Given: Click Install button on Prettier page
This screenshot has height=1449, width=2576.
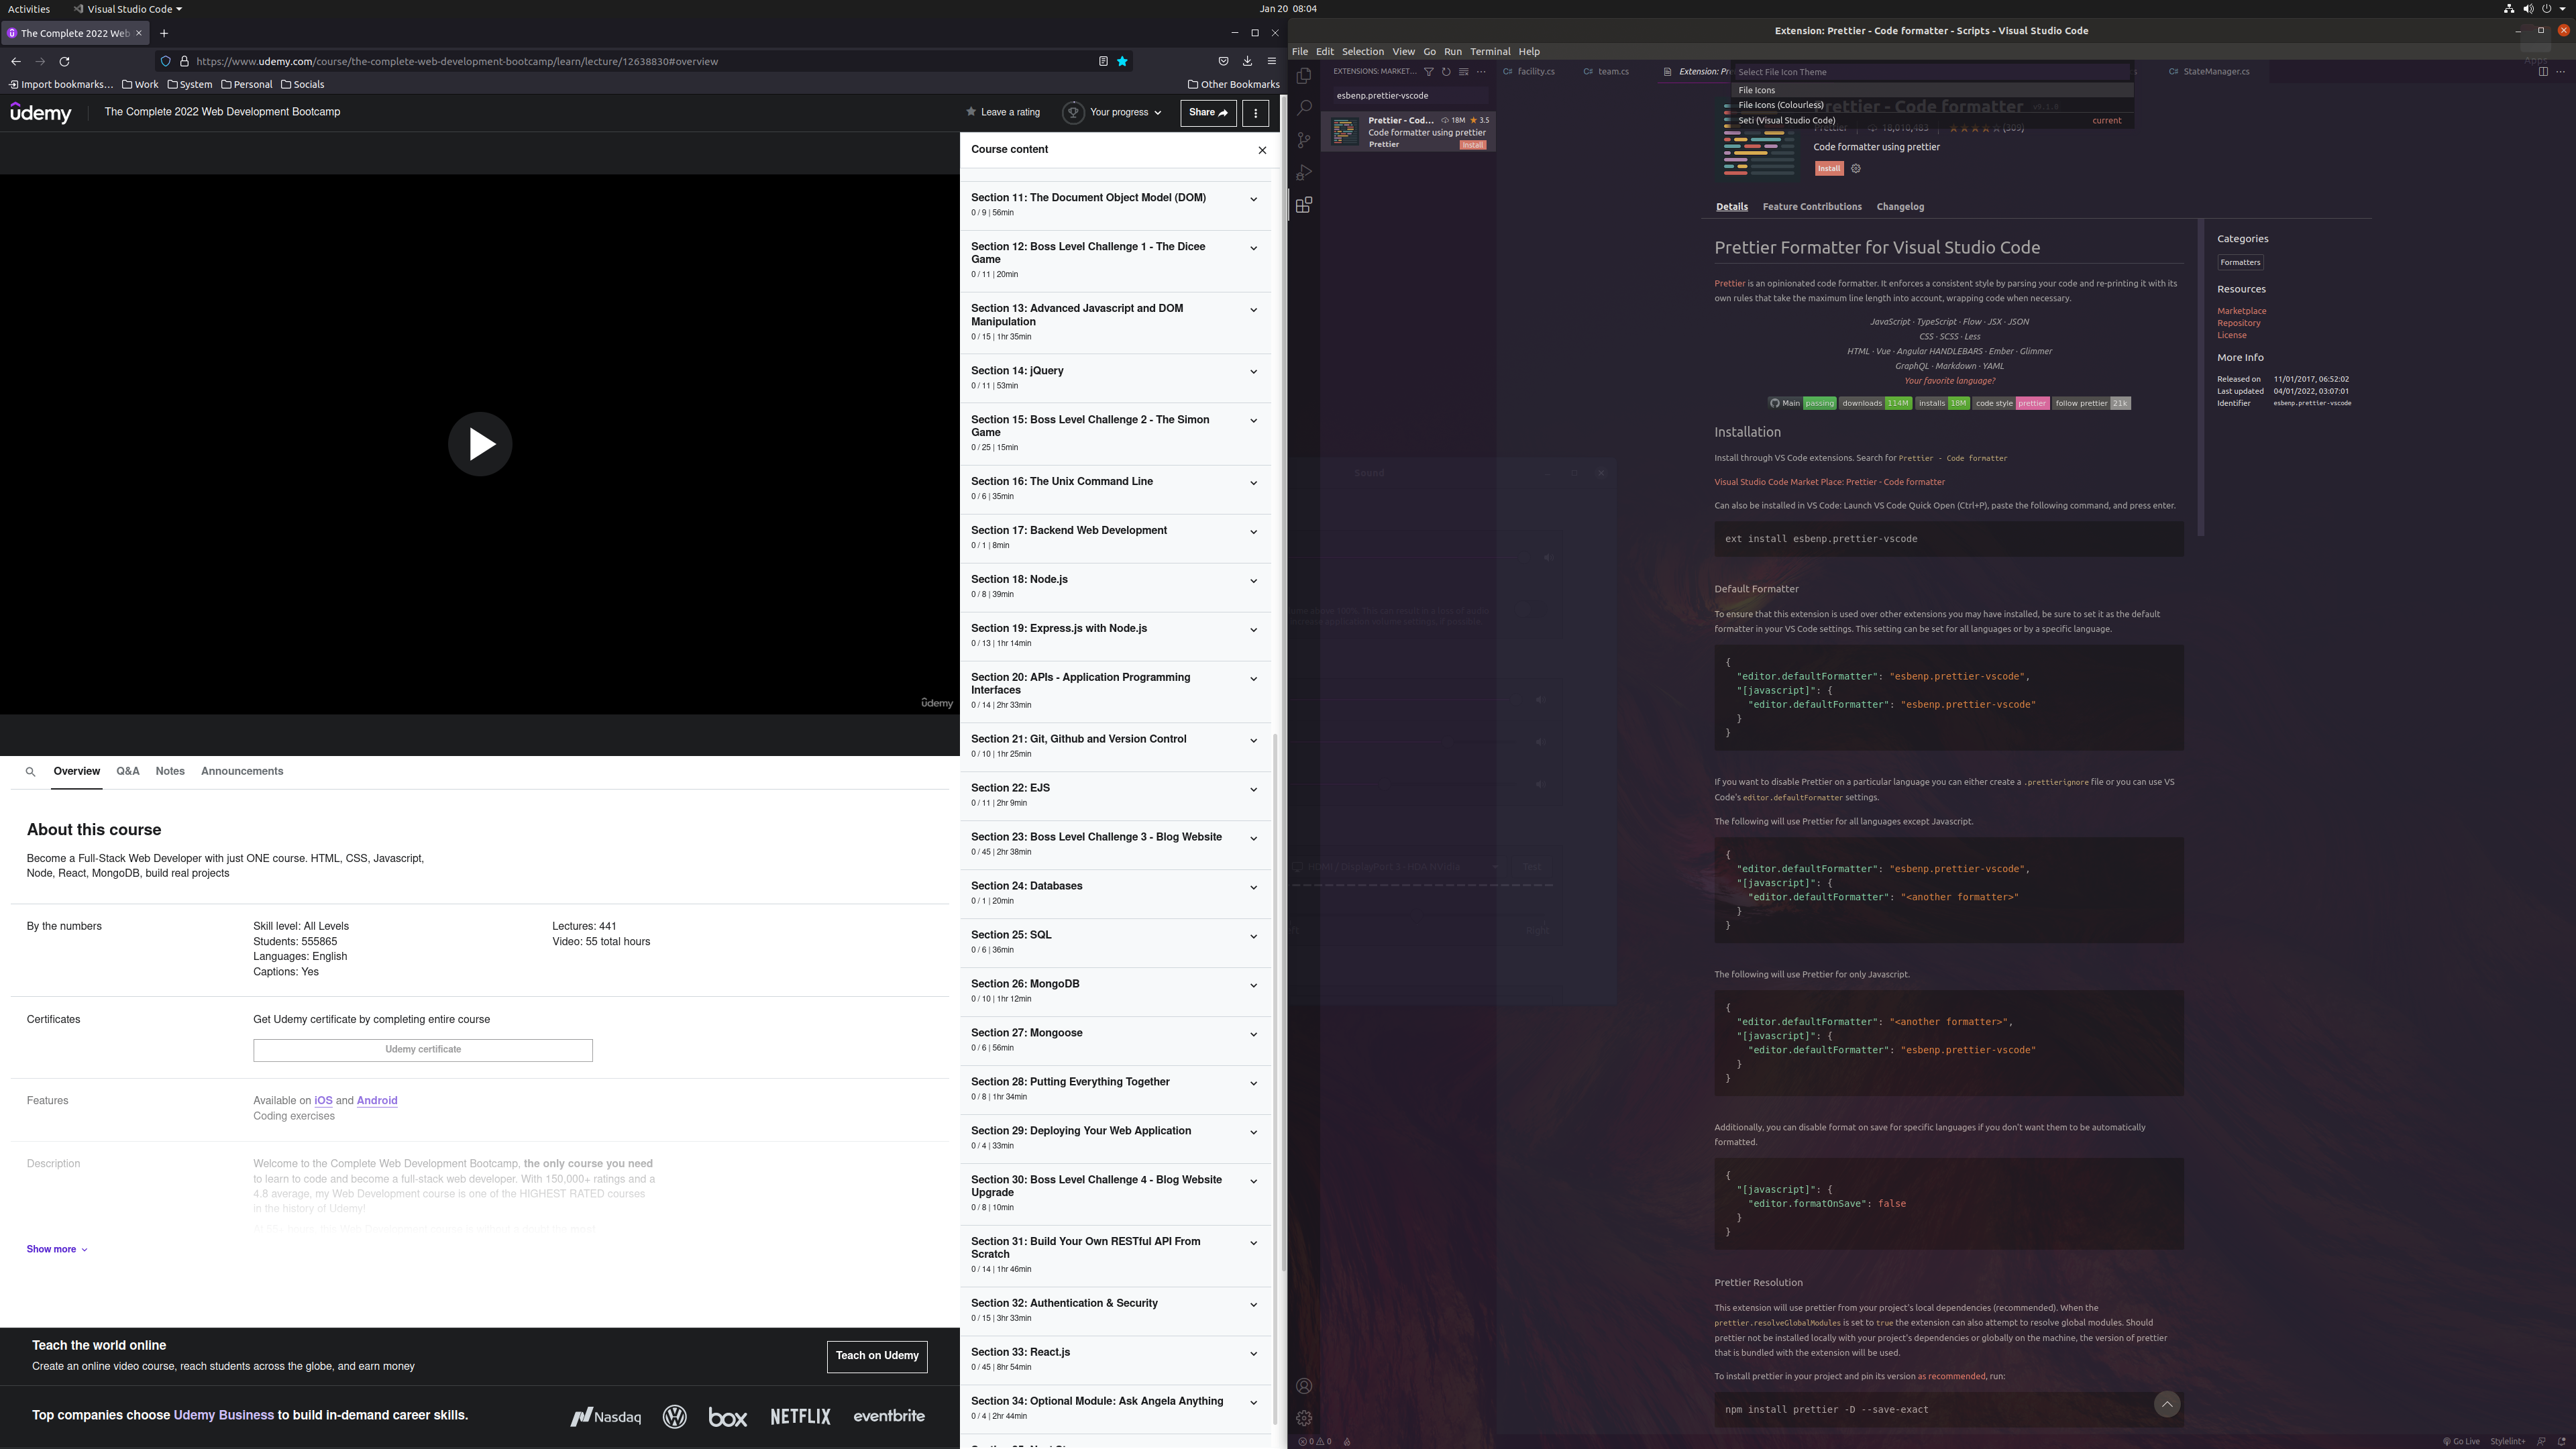Looking at the screenshot, I should [x=1829, y=169].
